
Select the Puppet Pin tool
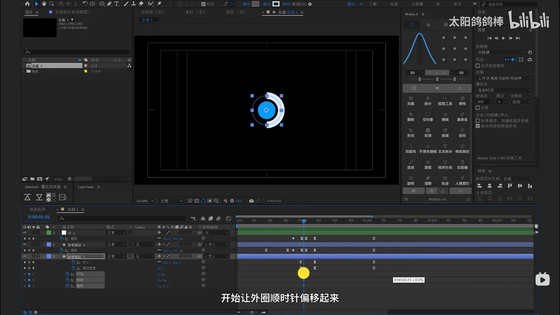point(160,4)
